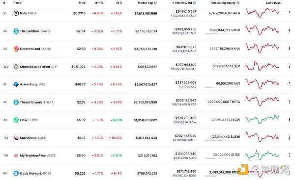Image resolution: width=295 pixels, height=180 pixels.
Task: Click the Axie Infinity logo icon
Action: click(x=16, y=84)
